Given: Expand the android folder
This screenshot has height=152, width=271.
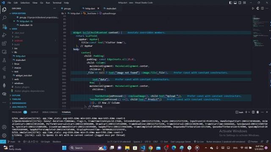Looking at the screenshot, I should pos(18,41).
